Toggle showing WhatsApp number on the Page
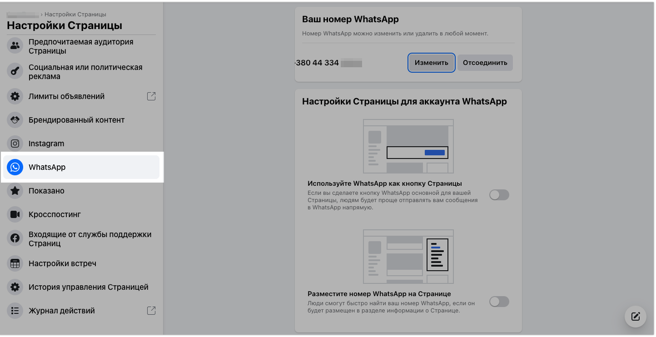Screen dimensions: 656x337 click(499, 302)
